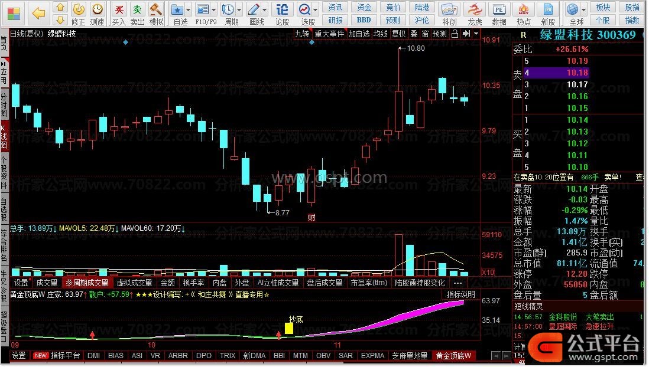Click the 财 financial marker on the chart
This screenshot has height=367, width=649.
[x=311, y=217]
